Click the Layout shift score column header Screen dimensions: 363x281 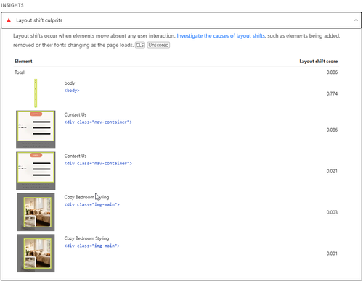319,62
